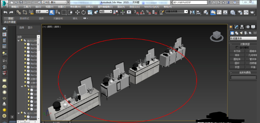Click the 圆柱体 button
The width and height of the screenshot is (260, 123).
[237, 59]
